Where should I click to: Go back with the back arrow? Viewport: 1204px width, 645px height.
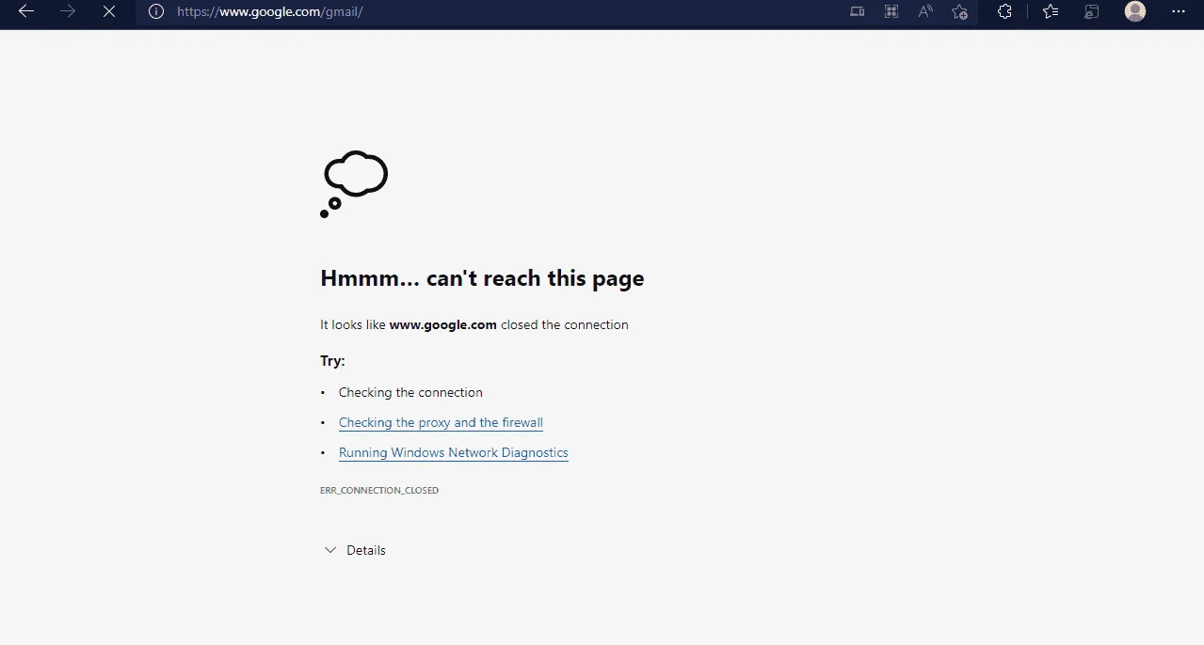[x=26, y=11]
